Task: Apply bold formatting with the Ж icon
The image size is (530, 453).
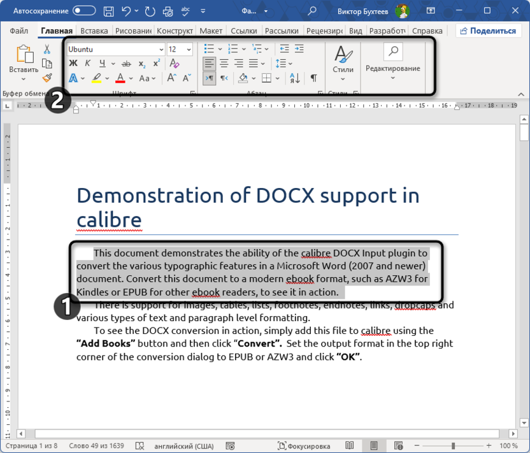Action: pyautogui.click(x=73, y=61)
